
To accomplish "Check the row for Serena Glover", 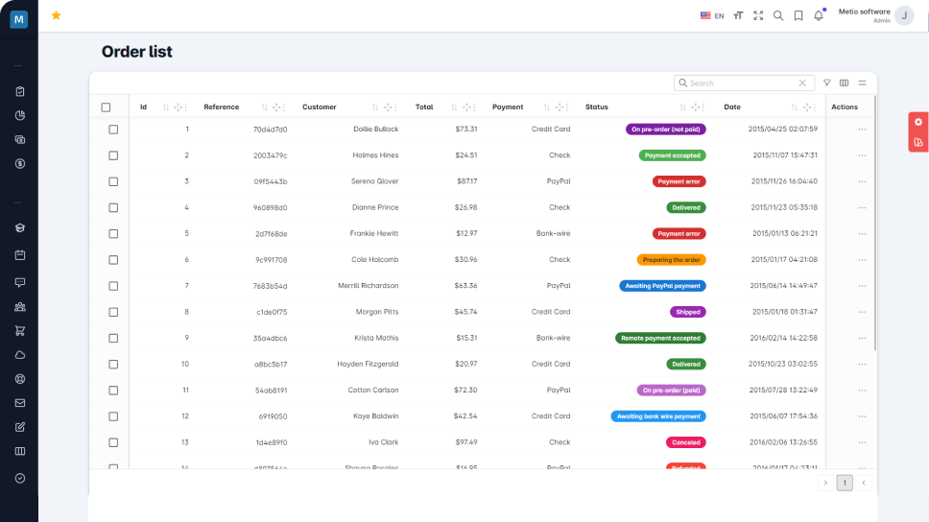I will [113, 181].
